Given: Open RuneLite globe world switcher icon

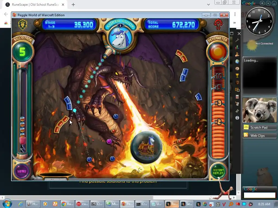Looking at the screenshot, I should tap(237, 61).
